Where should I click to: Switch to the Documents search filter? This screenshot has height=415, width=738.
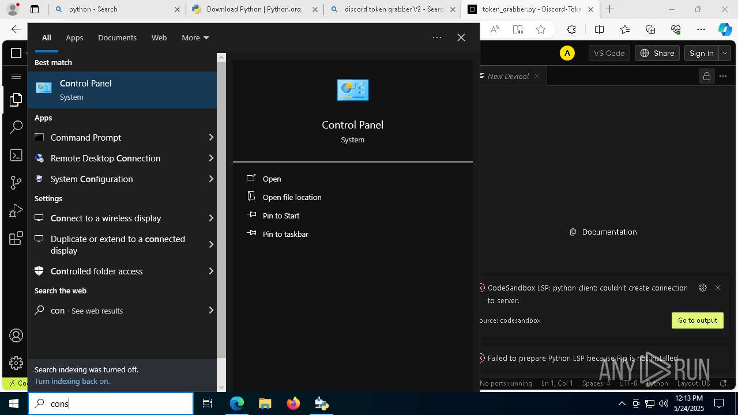117,37
